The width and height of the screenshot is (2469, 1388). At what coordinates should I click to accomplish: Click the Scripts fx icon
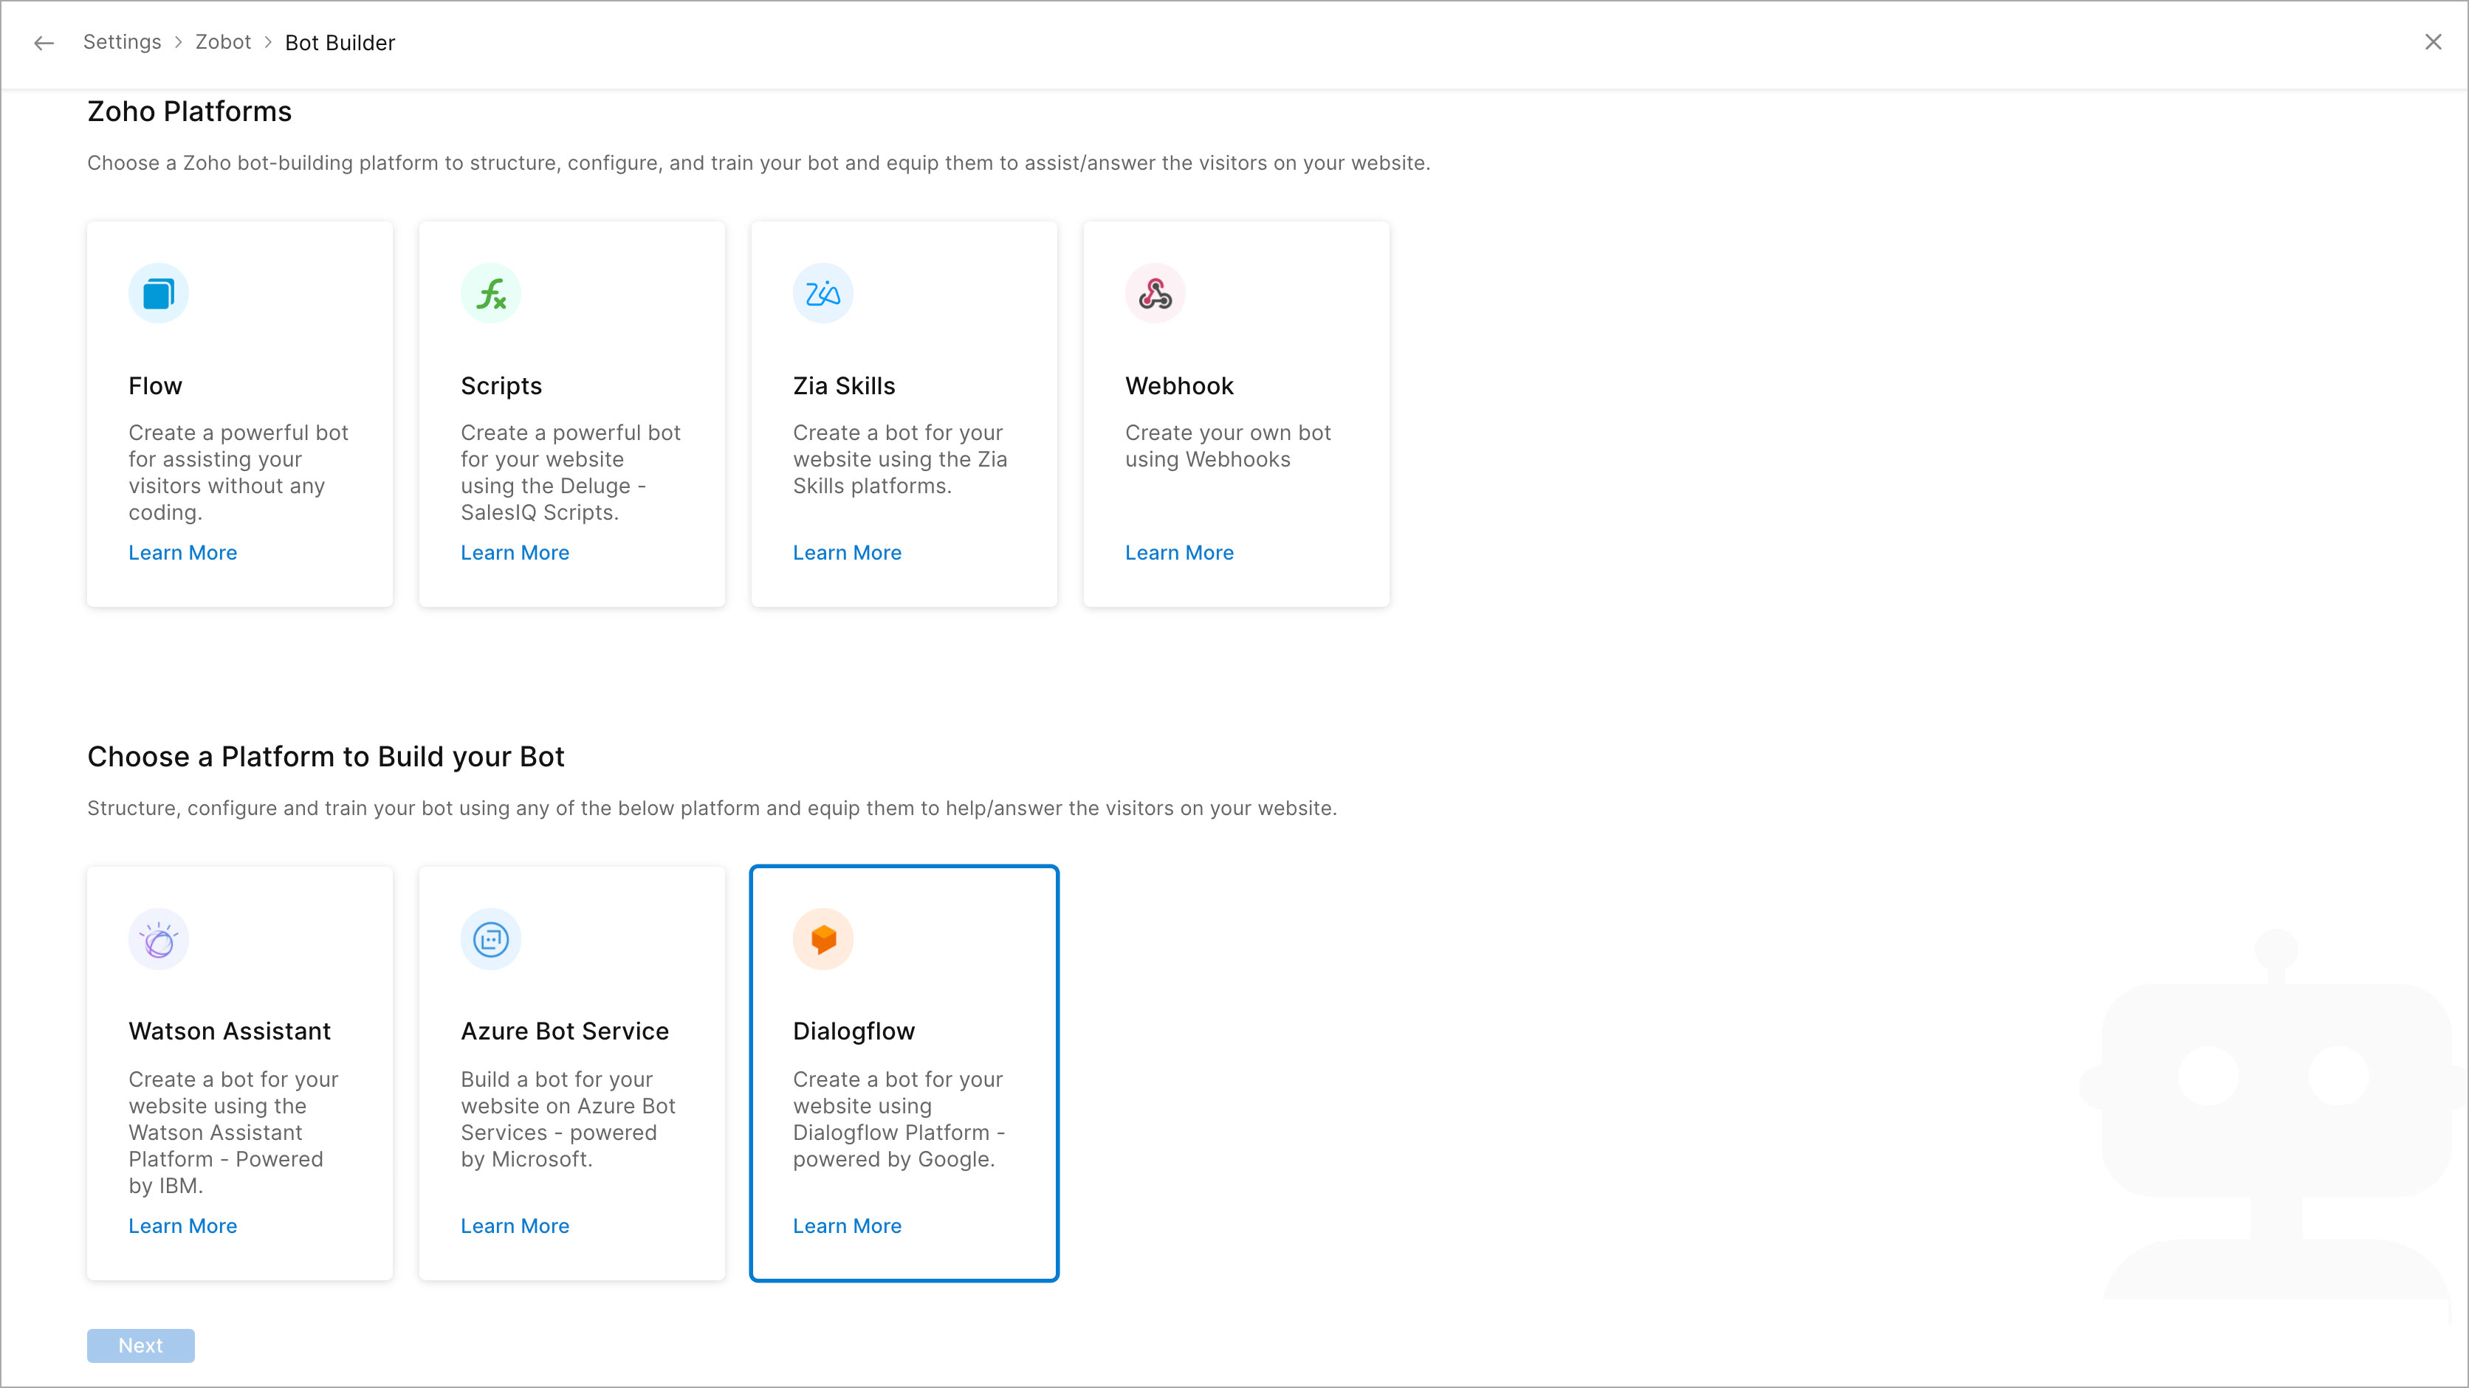[x=491, y=293]
